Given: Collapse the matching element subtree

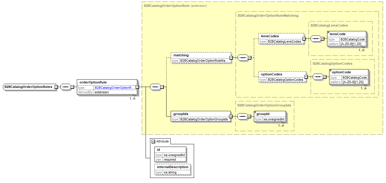Looking at the screenshot, I should tap(231, 58).
